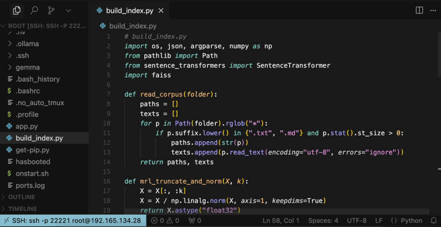Open Problems via errors and warnings count
The width and height of the screenshot is (441, 227).
click(x=165, y=221)
